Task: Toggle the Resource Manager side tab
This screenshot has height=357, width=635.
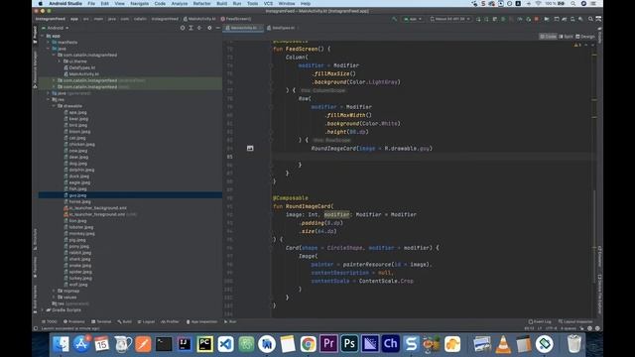Action: pyautogui.click(x=36, y=68)
